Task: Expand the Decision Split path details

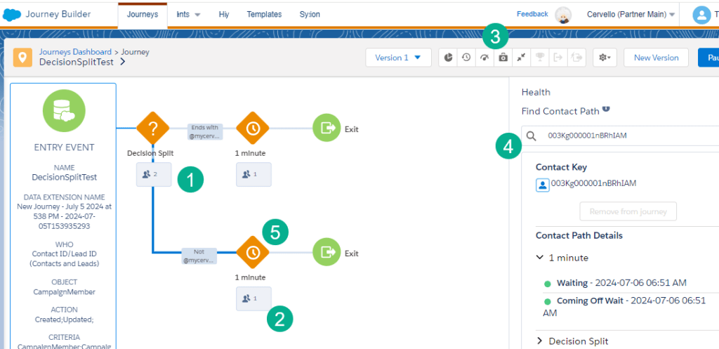Action: tap(540, 341)
